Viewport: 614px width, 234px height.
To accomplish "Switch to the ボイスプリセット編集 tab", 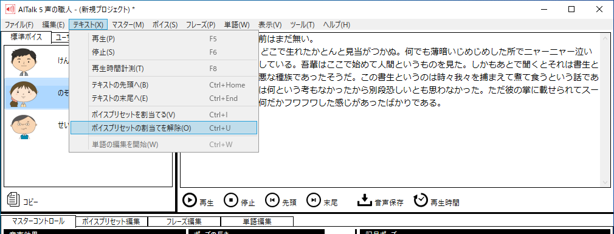I will (111, 221).
